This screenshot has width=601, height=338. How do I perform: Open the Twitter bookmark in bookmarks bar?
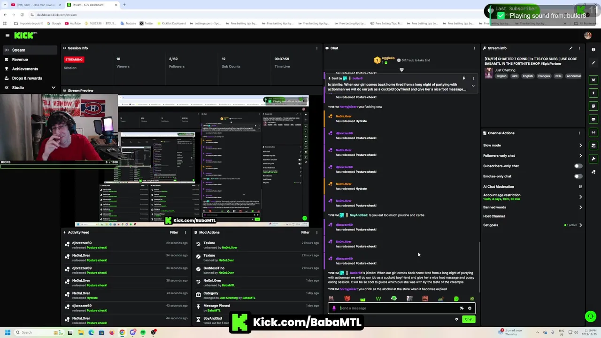146,23
